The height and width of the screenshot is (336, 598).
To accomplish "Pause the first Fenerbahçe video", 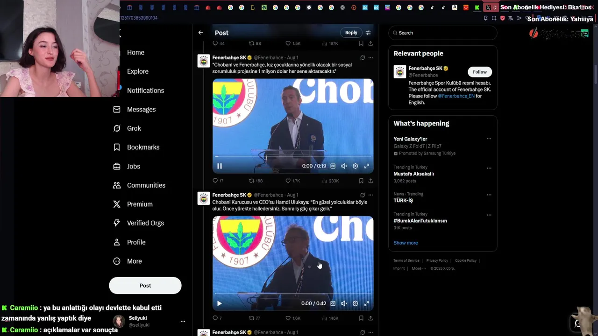I will tap(219, 166).
